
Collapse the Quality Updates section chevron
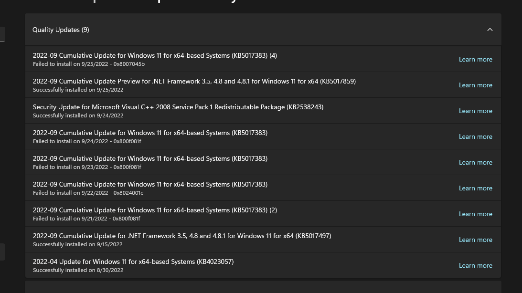coord(490,30)
